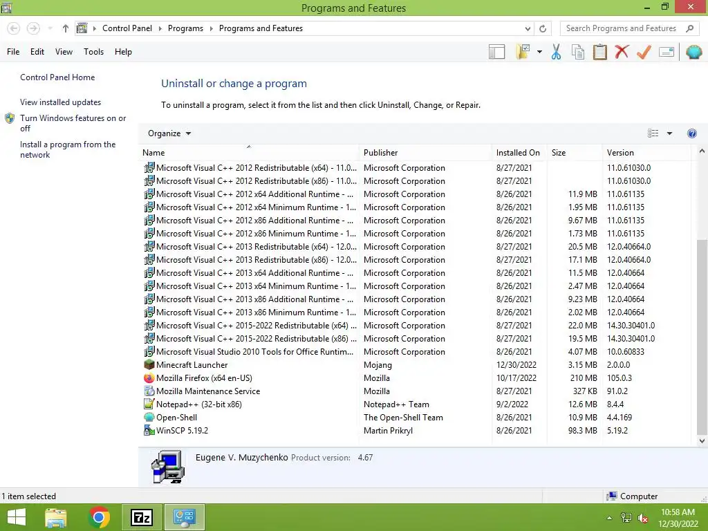Sort by the Version column header
Viewport: 708px width, 531px height.
click(647, 153)
